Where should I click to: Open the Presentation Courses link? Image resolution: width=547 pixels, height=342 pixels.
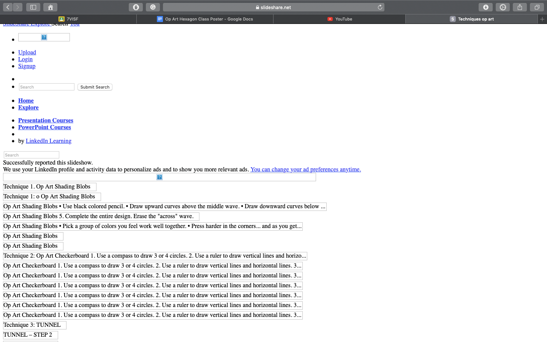pyautogui.click(x=46, y=120)
